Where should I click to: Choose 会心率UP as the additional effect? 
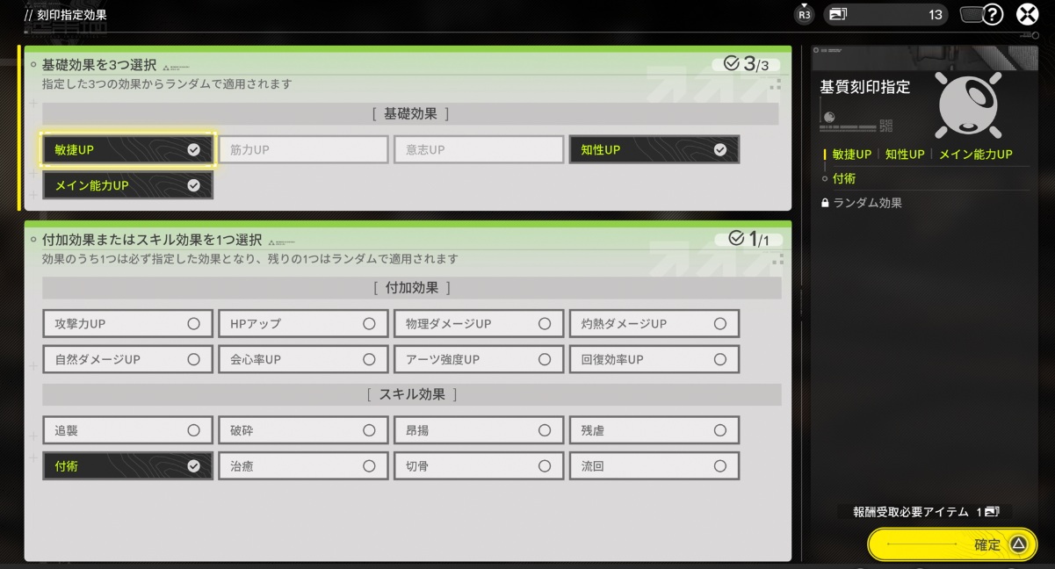pyautogui.click(x=303, y=359)
